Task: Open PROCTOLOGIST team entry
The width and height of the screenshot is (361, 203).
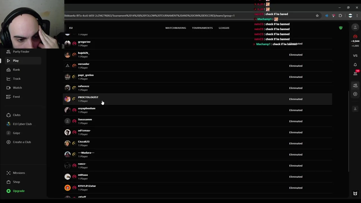Action: point(197,99)
